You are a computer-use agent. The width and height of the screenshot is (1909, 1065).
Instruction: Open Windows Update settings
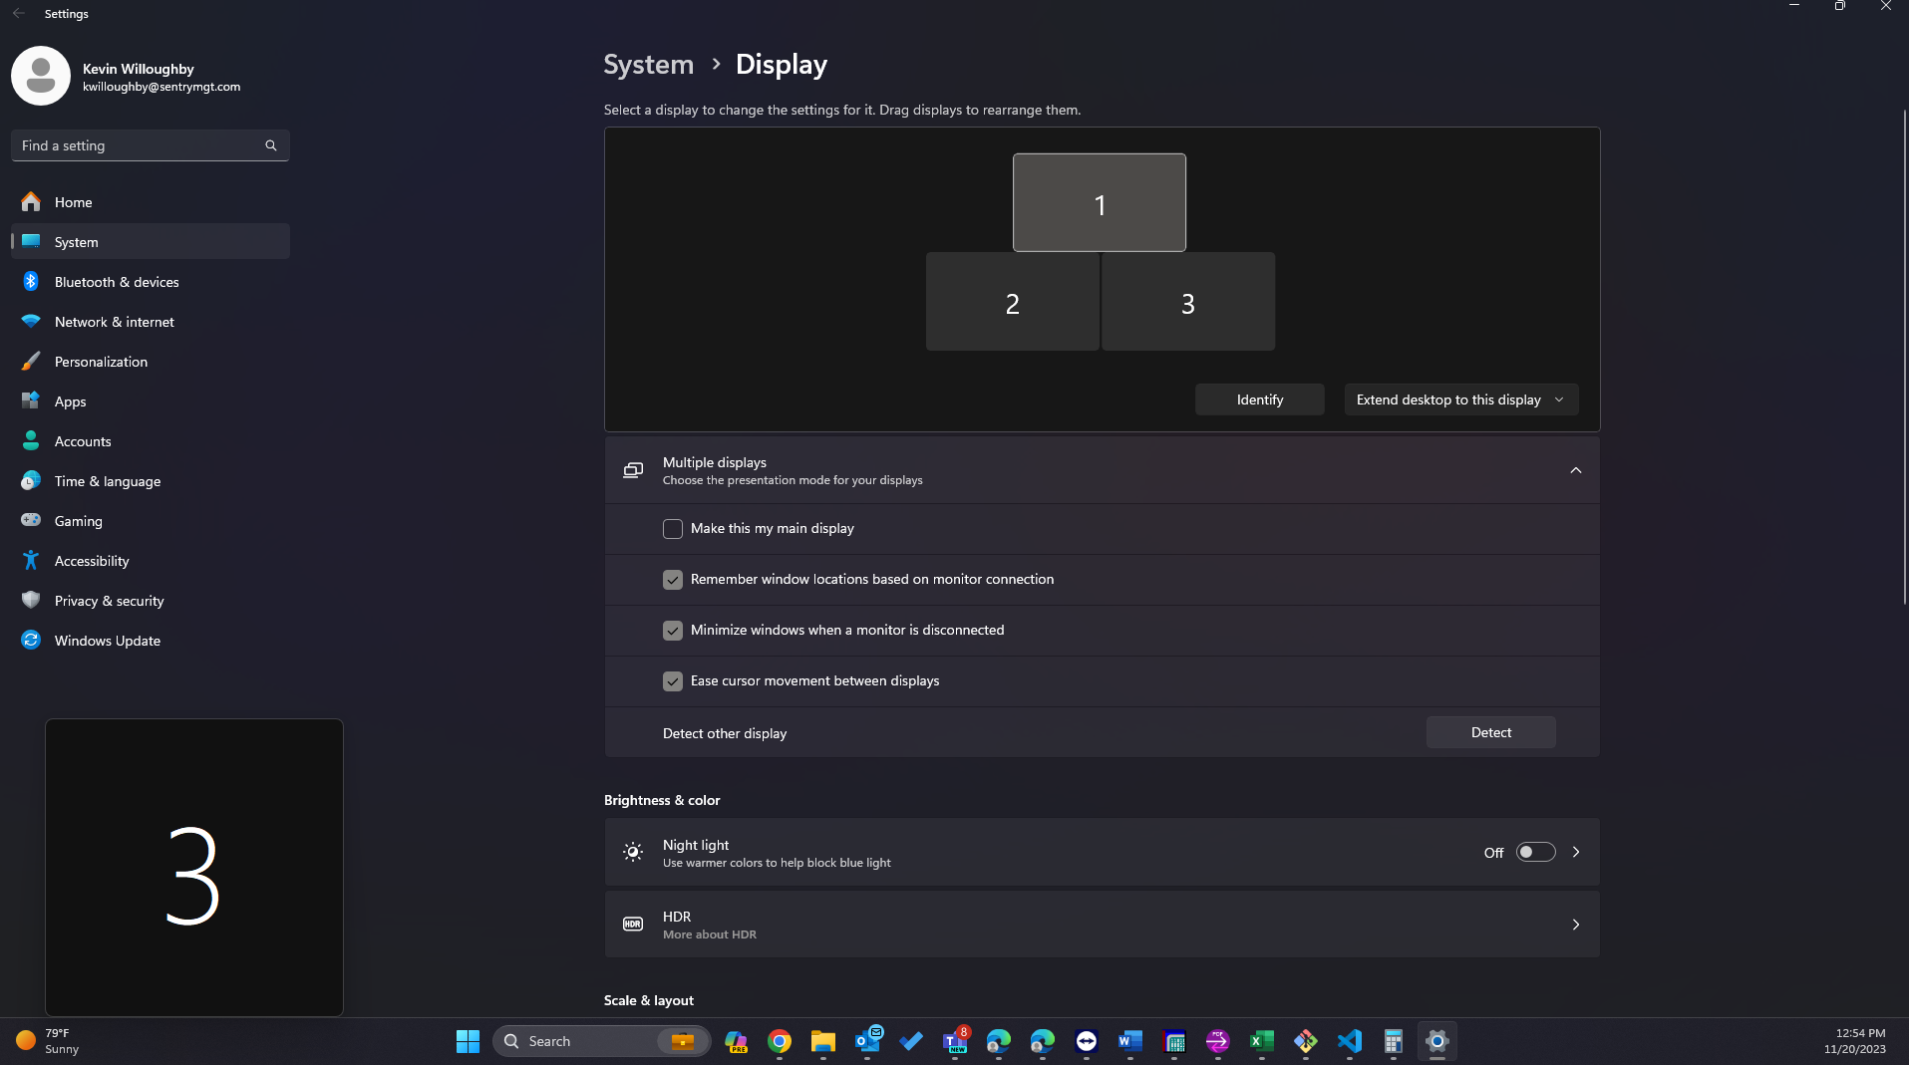click(107, 641)
